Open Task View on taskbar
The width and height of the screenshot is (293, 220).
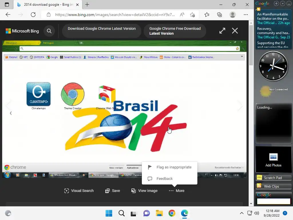[x=134, y=213]
